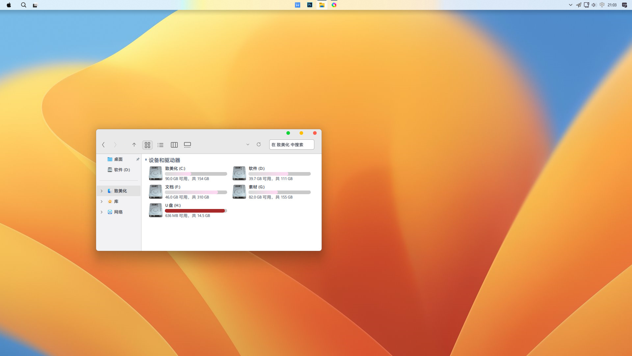
Task: Go back using the navigation arrow
Action: click(103, 145)
